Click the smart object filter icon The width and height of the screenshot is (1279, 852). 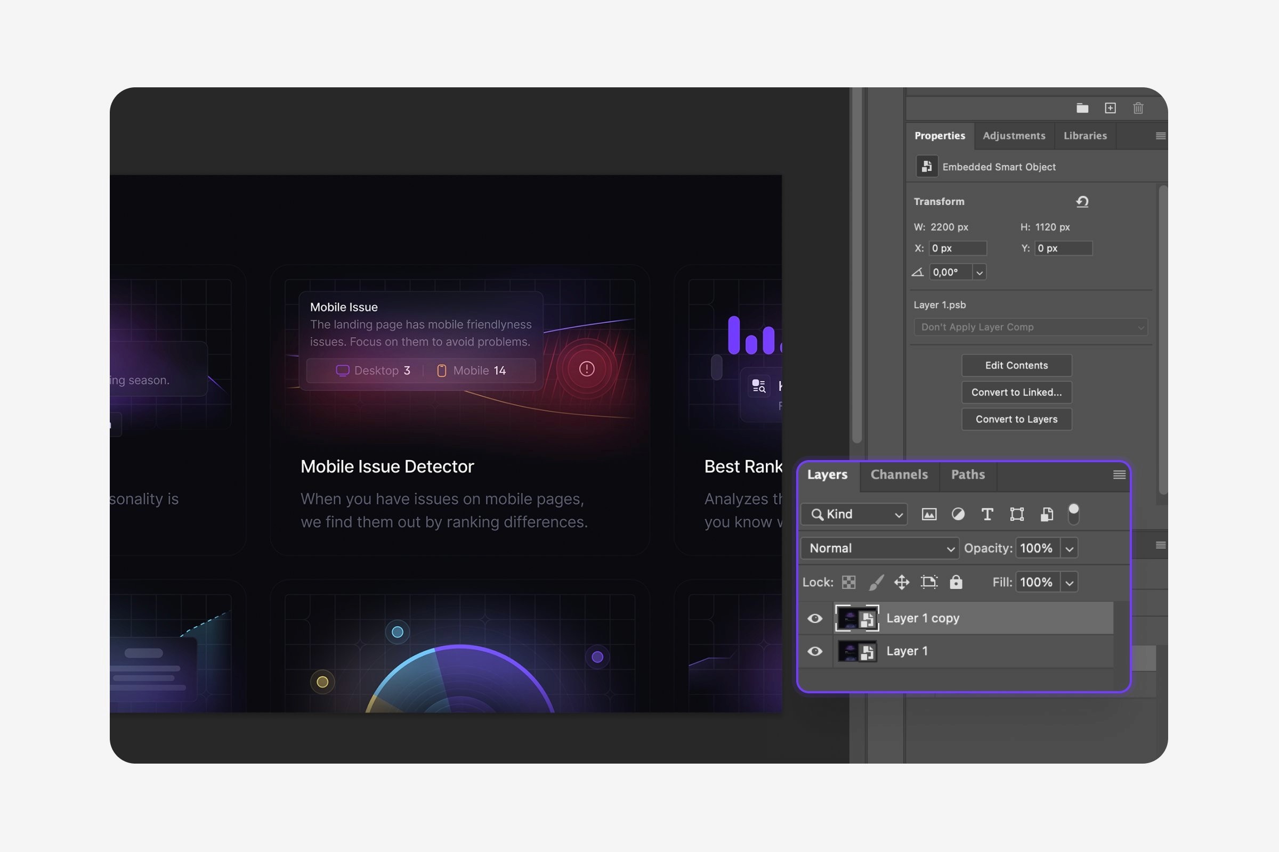click(x=1046, y=514)
